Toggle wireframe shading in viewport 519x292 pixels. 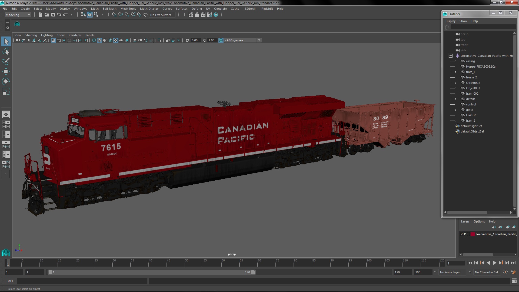94,40
